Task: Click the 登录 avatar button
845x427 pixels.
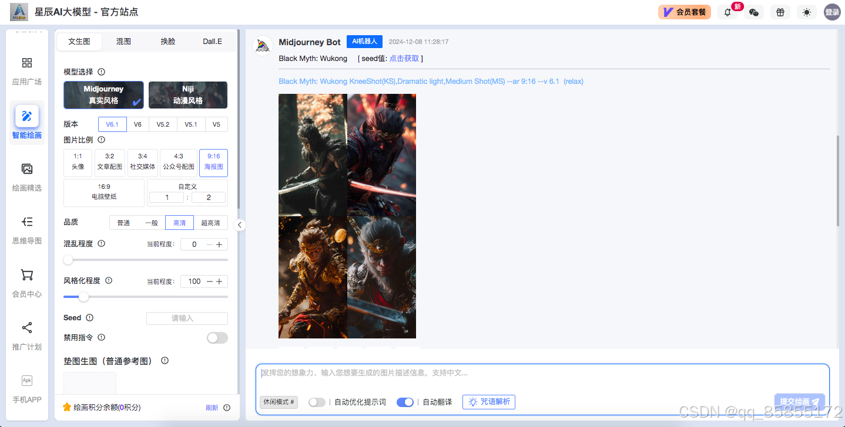Action: pos(832,12)
